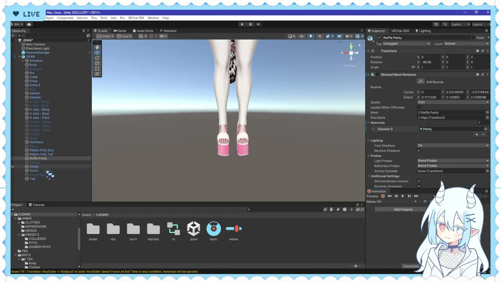Toggle scene audio icon
The image size is (501, 282).
click(320, 36)
